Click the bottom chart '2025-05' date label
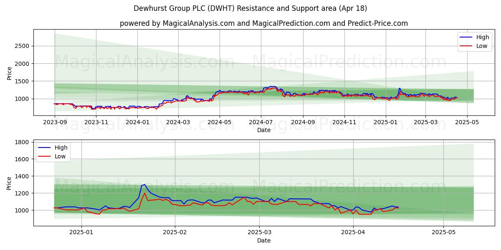Screen dimensions: 501x250 [x=443, y=233]
